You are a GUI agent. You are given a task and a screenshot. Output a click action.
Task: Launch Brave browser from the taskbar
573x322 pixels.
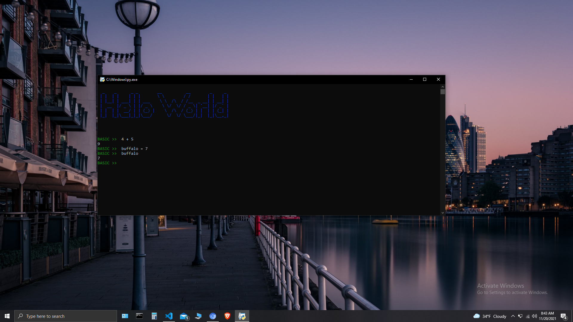(227, 316)
